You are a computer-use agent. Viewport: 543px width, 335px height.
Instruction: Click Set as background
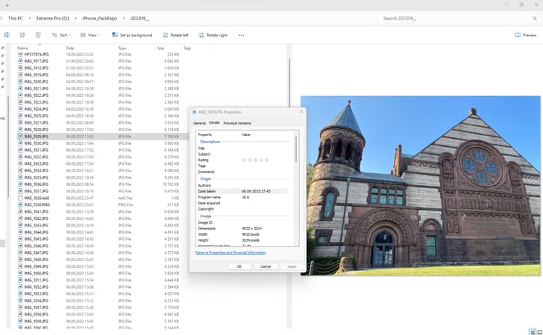[x=132, y=35]
